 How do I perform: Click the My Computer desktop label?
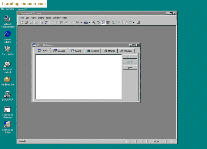coord(8,9)
